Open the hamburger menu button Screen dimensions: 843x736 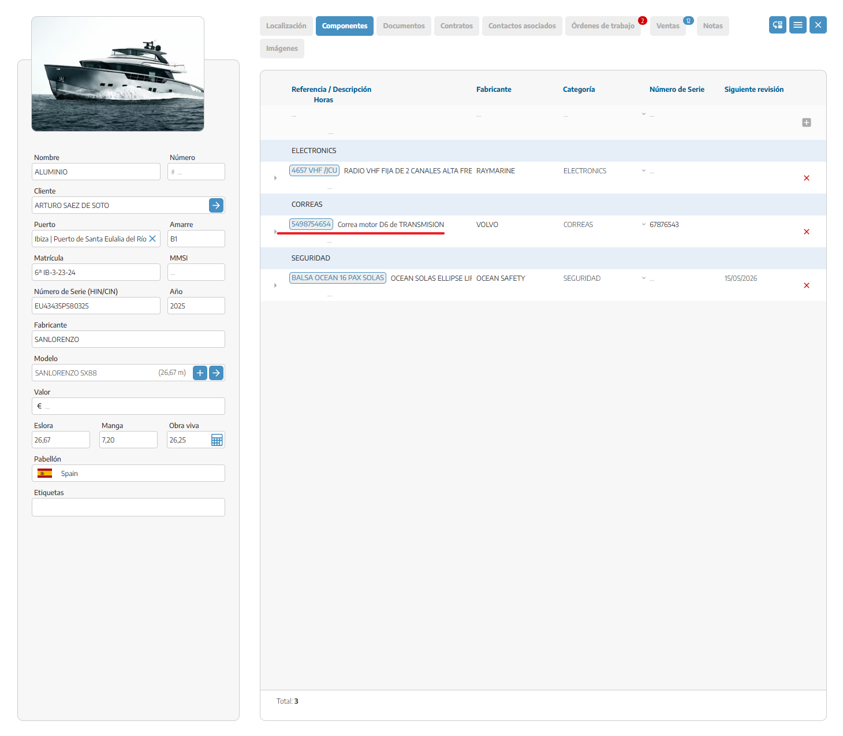[x=798, y=25]
